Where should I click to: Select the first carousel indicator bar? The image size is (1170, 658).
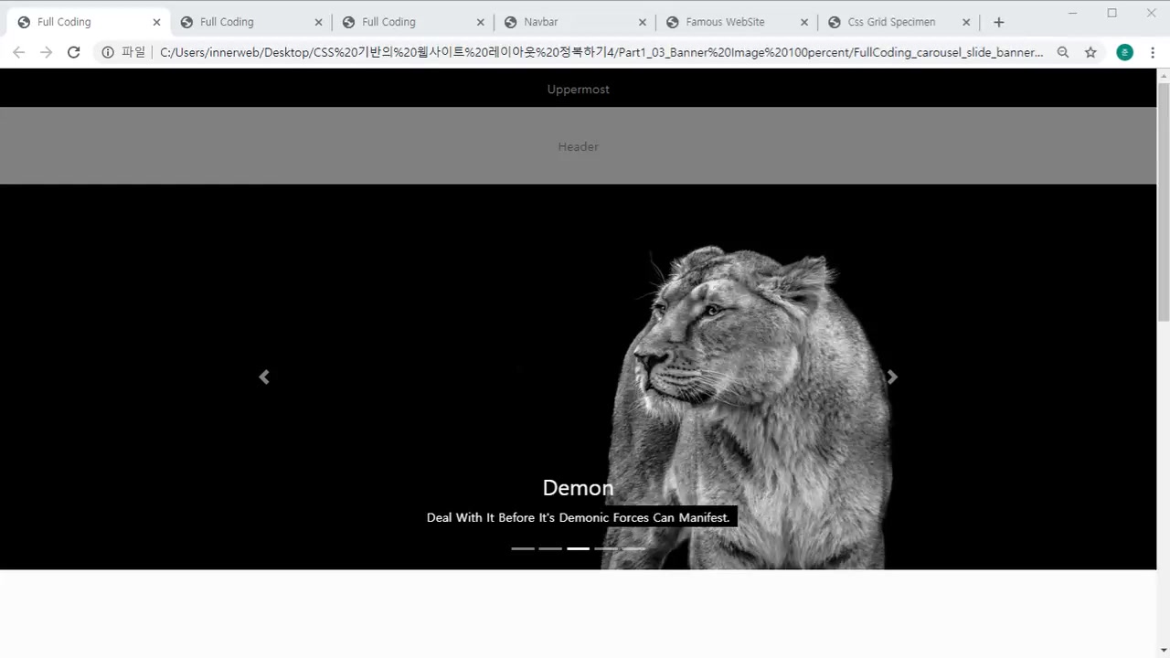point(523,548)
